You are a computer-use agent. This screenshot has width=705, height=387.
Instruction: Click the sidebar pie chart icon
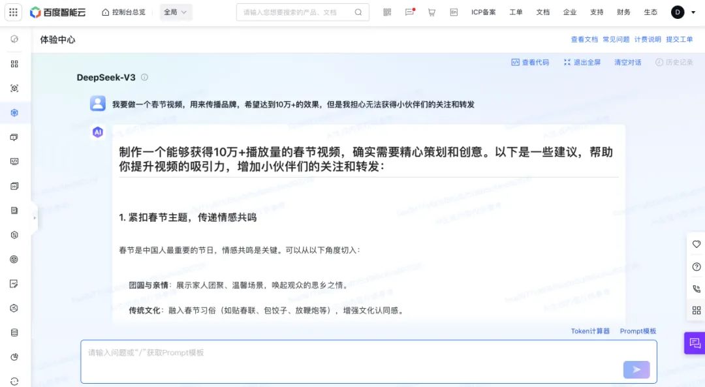[14, 357]
